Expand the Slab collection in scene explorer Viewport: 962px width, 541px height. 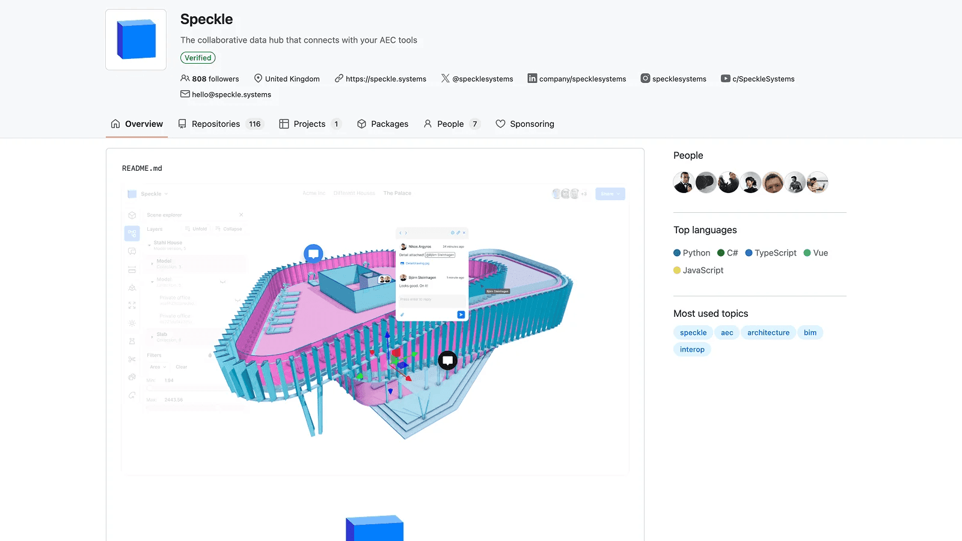click(x=152, y=337)
